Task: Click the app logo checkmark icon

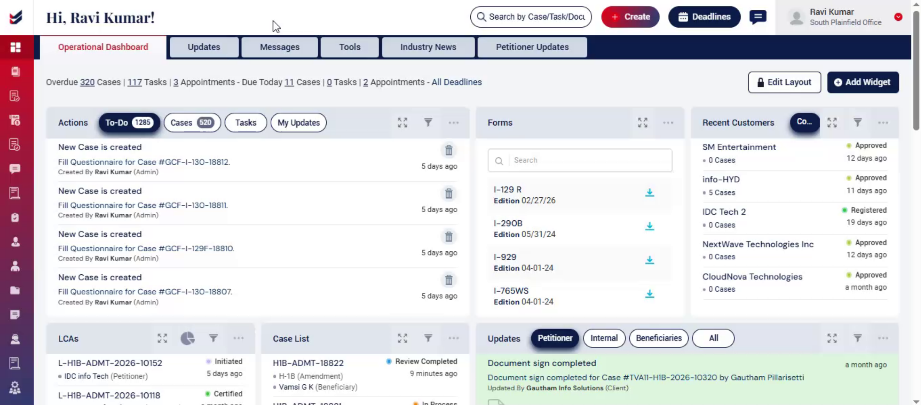Action: click(16, 17)
